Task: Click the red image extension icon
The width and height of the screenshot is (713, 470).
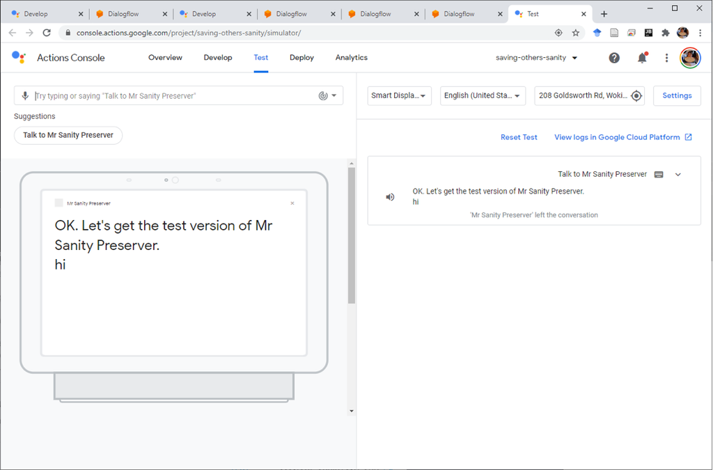Action: tap(631, 33)
